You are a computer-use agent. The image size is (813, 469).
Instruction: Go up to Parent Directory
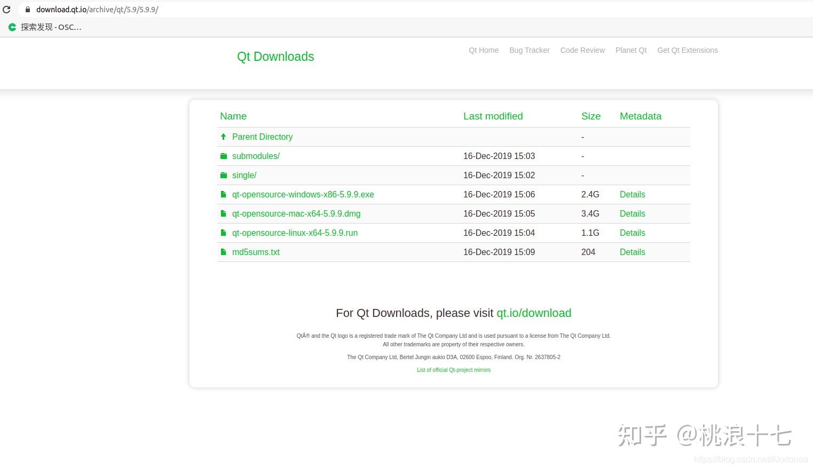[x=262, y=137]
